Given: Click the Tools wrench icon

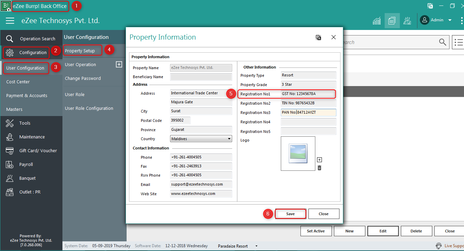Looking at the screenshot, I should [10, 123].
